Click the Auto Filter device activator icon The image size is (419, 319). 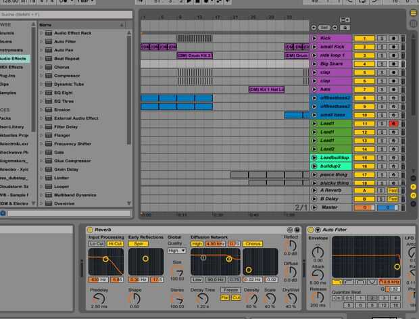pyautogui.click(x=311, y=230)
